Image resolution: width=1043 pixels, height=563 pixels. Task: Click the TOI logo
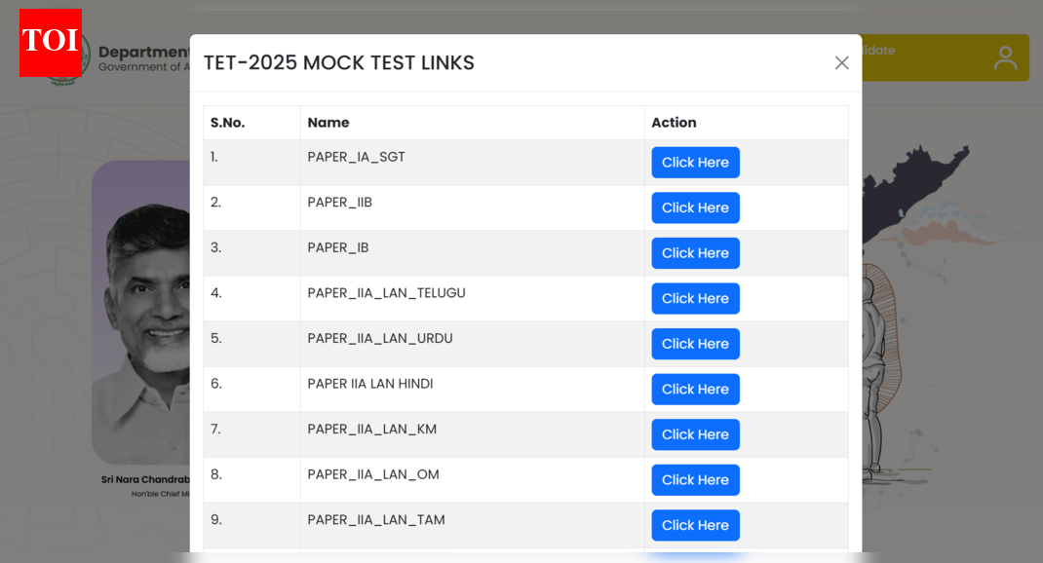pyautogui.click(x=50, y=43)
